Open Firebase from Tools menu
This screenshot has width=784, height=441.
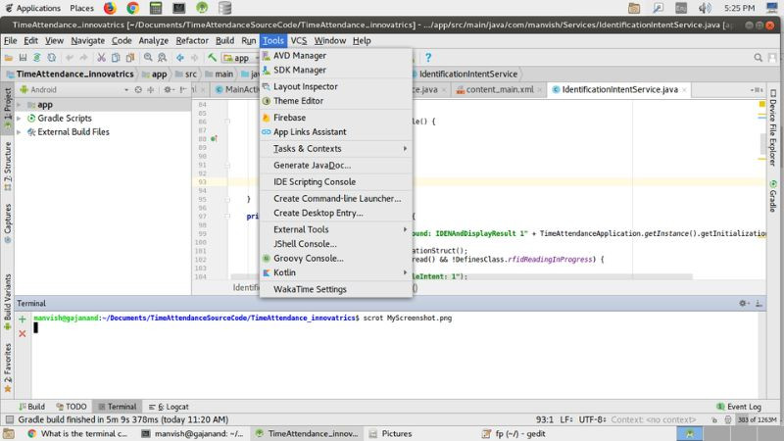335,118
